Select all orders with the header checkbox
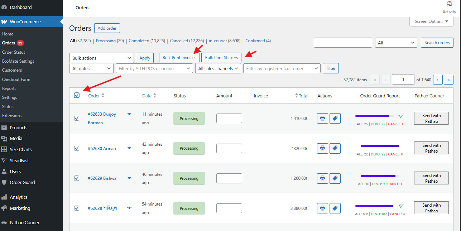 [x=77, y=95]
